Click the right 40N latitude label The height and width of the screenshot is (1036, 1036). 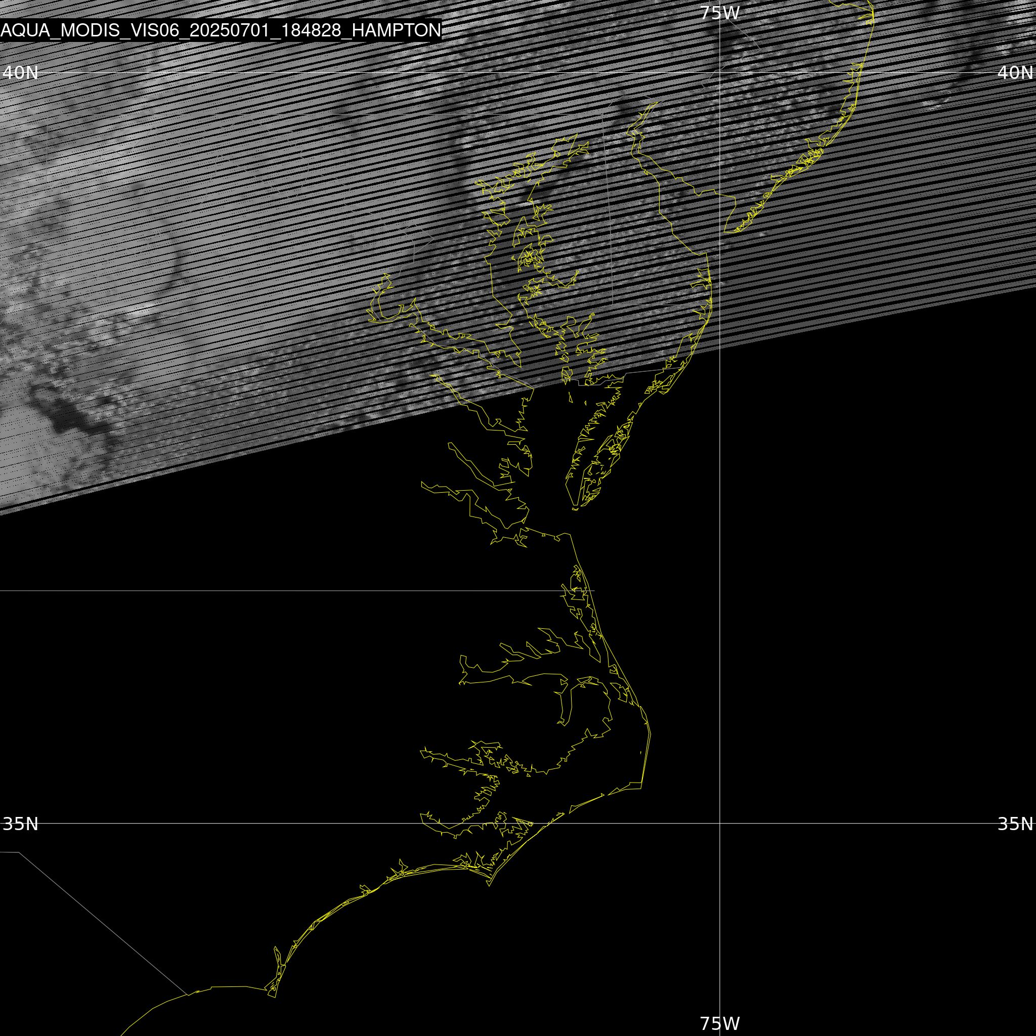(x=1015, y=72)
